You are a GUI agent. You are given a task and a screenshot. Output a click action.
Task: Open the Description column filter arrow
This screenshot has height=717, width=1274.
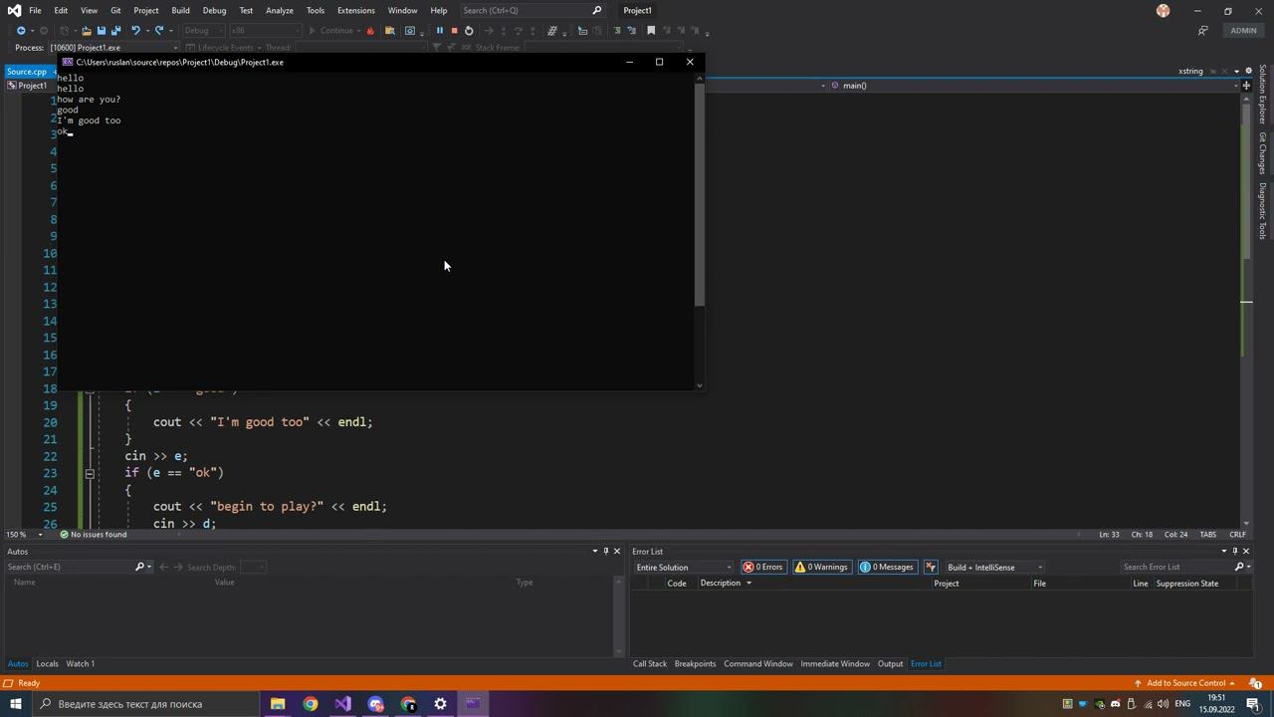coord(748,584)
